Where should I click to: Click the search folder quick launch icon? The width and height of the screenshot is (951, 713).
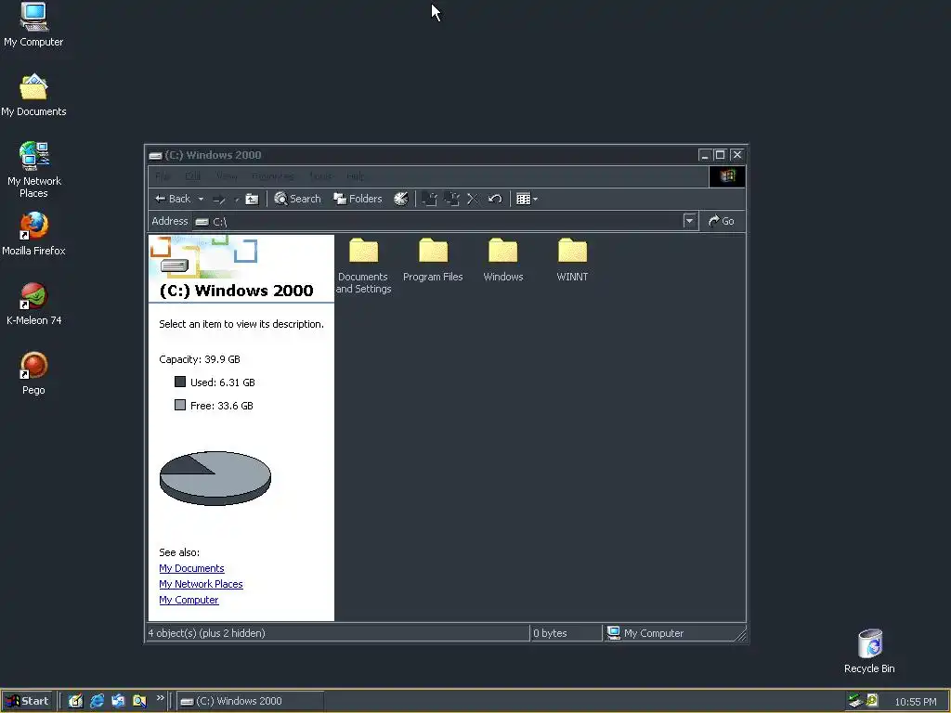pos(139,701)
